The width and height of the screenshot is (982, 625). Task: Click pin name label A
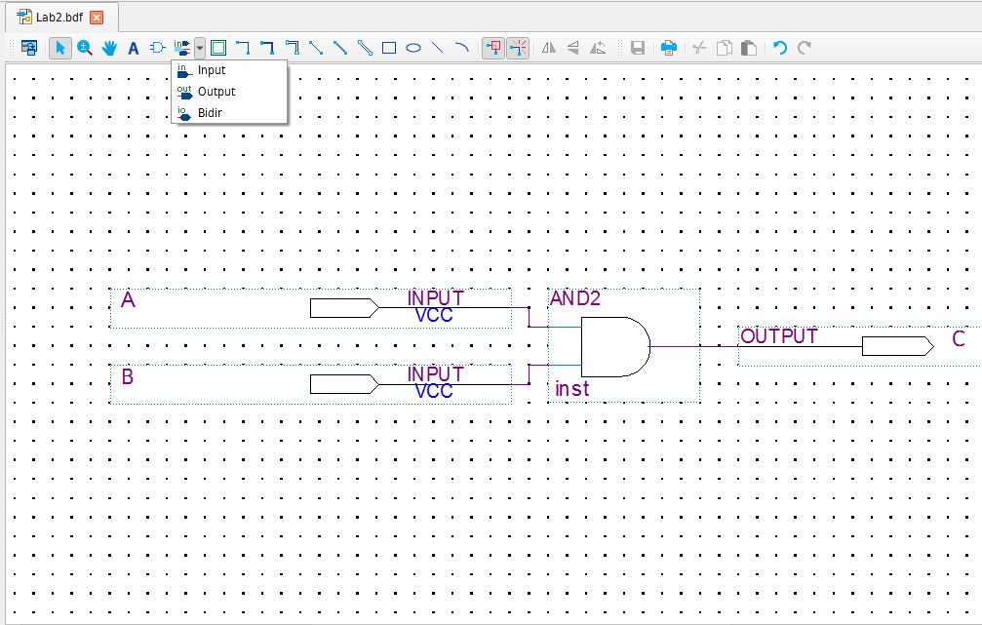coord(128,300)
